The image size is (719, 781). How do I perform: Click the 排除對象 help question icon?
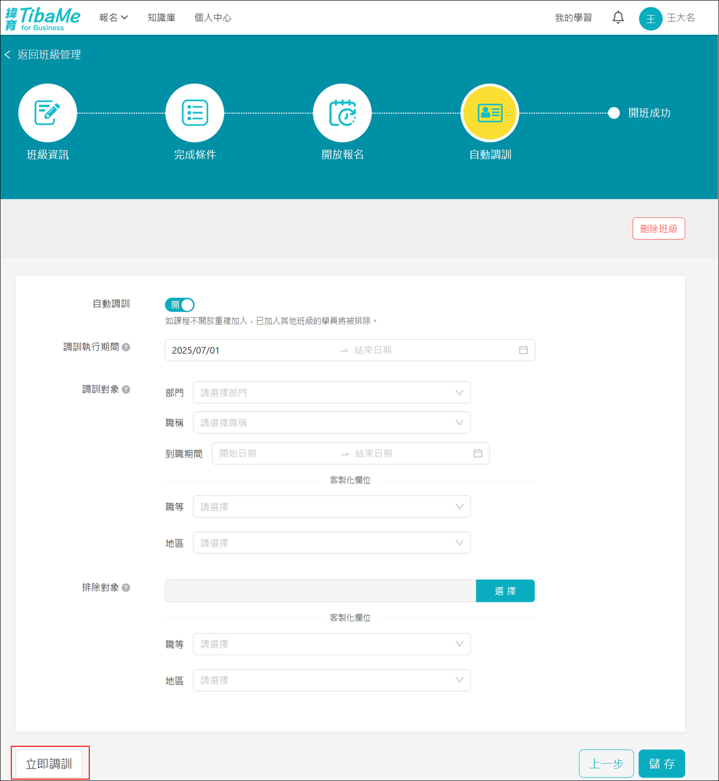(126, 588)
